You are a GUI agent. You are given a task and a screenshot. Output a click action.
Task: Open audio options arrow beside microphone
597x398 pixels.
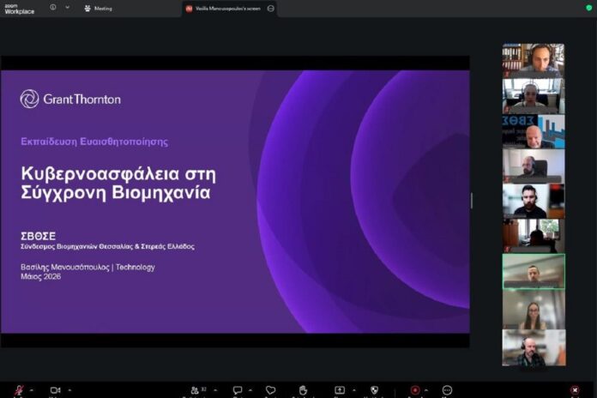pos(32,390)
